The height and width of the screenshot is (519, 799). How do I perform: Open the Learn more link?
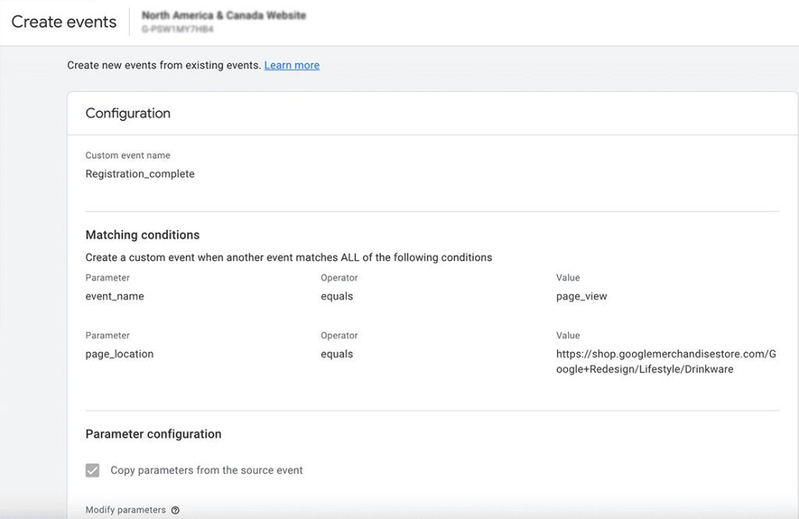tap(292, 65)
